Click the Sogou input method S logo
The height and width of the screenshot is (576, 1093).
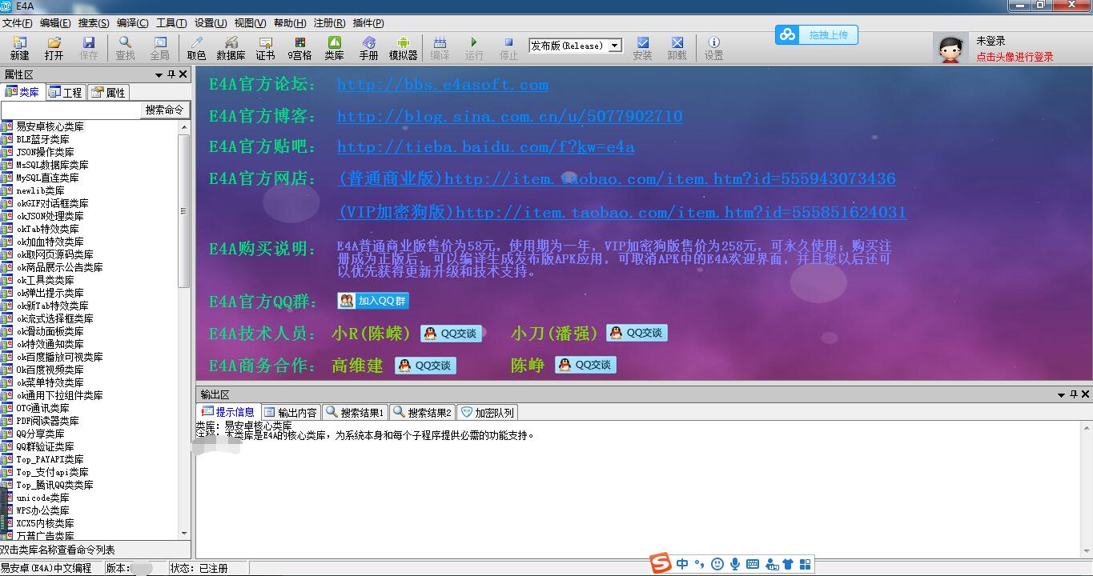[661, 563]
